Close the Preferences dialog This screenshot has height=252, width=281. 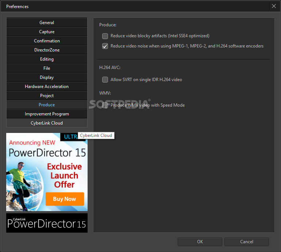tap(274, 6)
